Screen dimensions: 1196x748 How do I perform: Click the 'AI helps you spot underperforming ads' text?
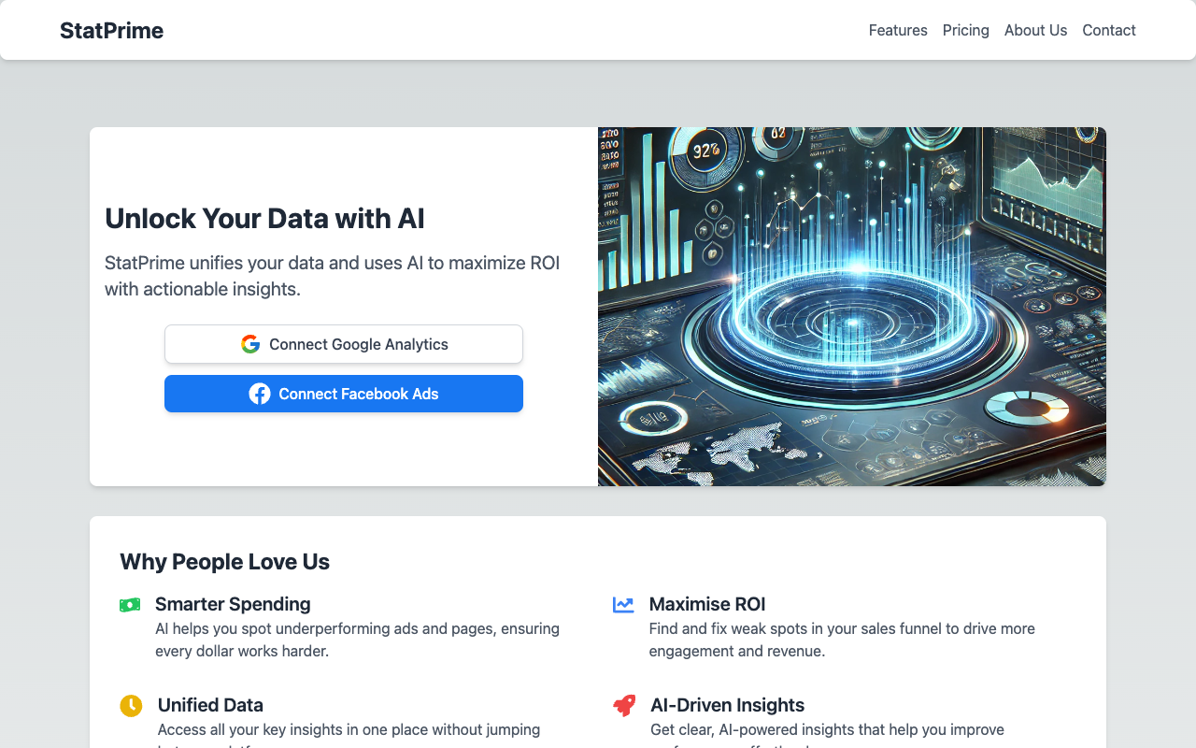point(357,640)
